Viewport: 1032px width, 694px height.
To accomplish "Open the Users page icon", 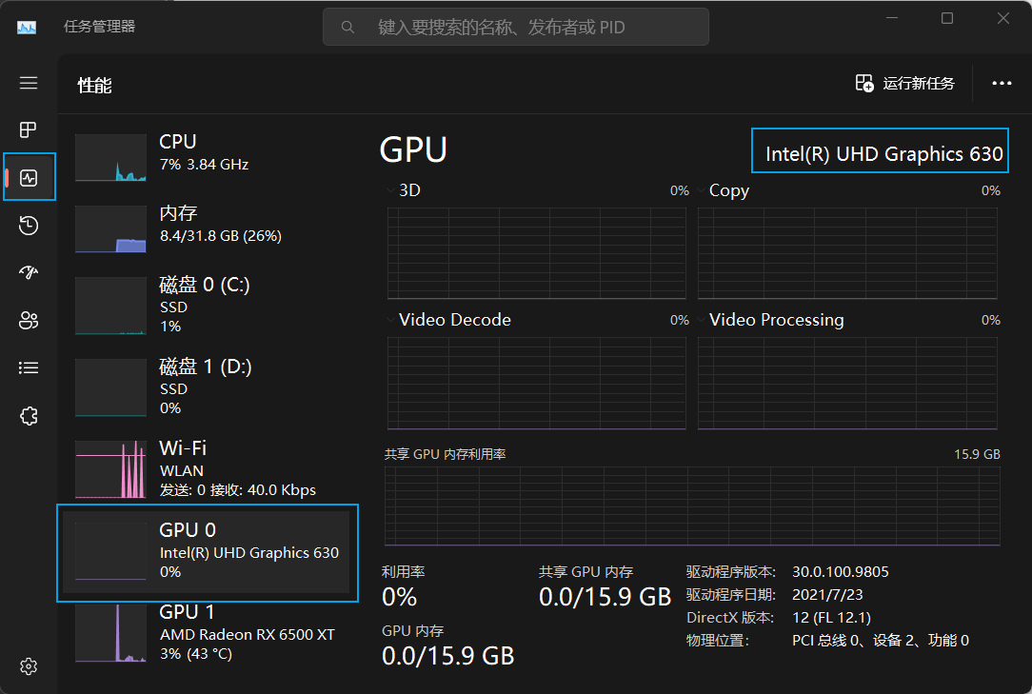I will pyautogui.click(x=29, y=321).
